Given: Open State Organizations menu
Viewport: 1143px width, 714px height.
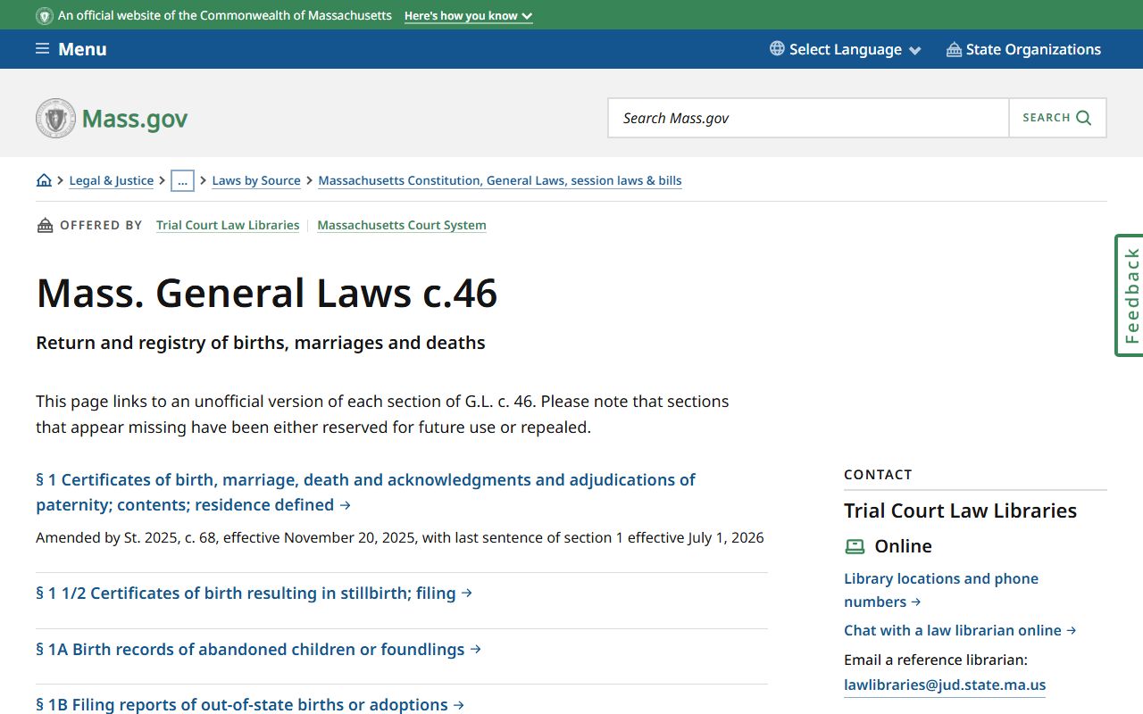Looking at the screenshot, I should (x=1023, y=49).
